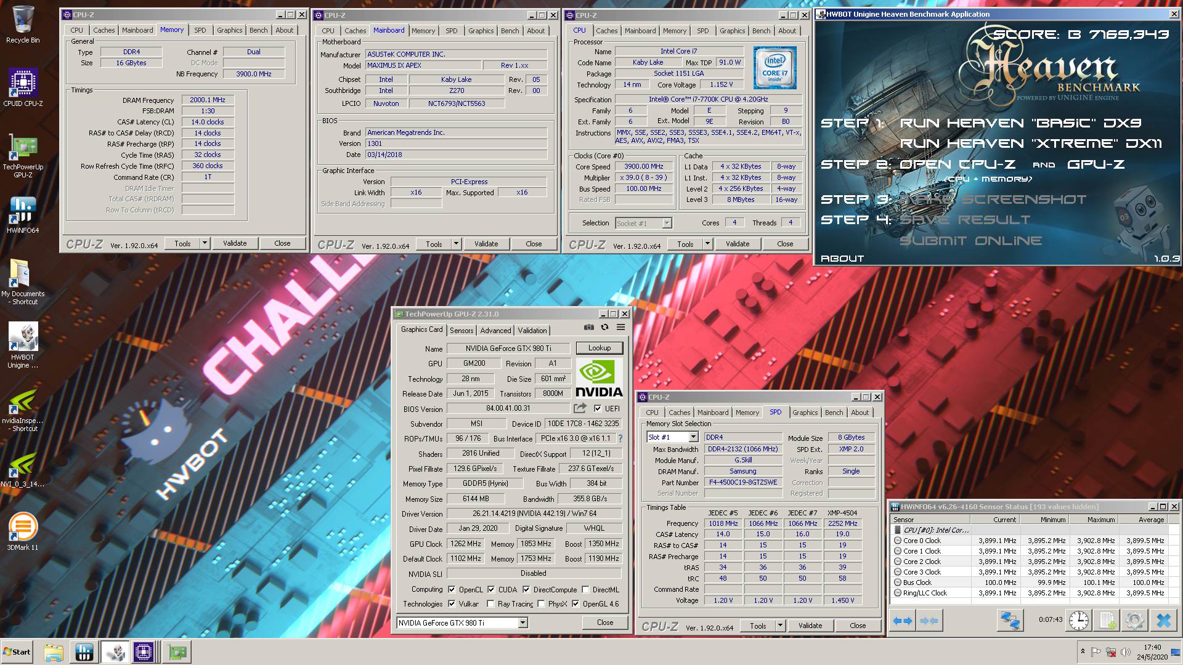Toggle the Ray Tracing checkbox
Image resolution: width=1183 pixels, height=665 pixels.
490,603
